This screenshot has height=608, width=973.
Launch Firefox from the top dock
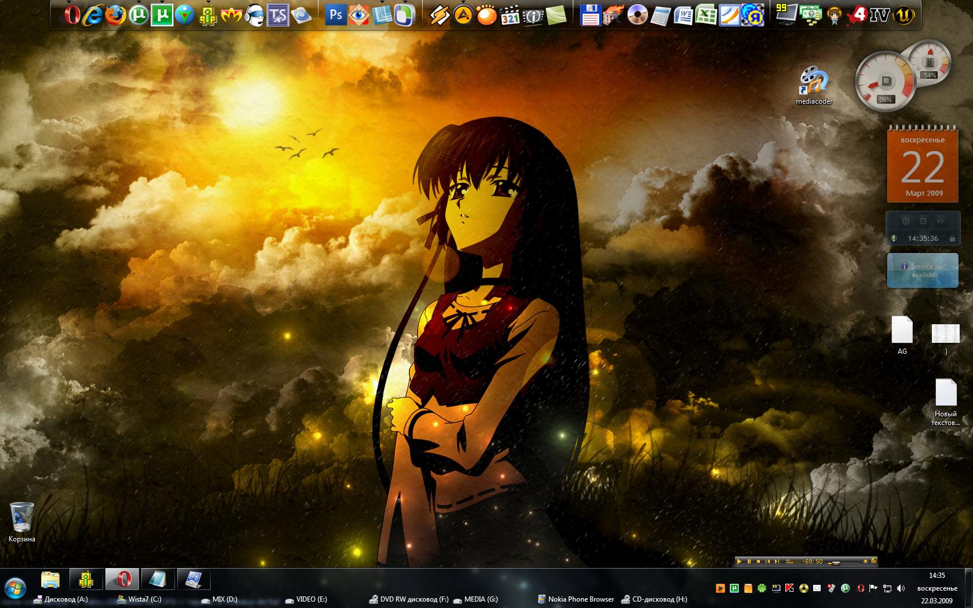[115, 15]
